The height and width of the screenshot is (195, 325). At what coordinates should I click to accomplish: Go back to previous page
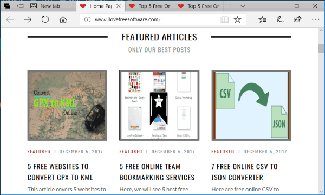[10, 19]
